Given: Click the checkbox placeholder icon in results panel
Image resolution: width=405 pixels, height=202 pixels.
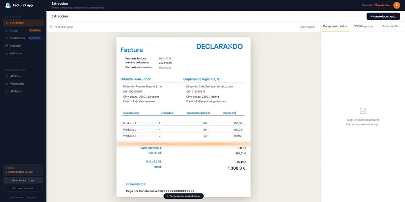Looking at the screenshot, I should (363, 111).
